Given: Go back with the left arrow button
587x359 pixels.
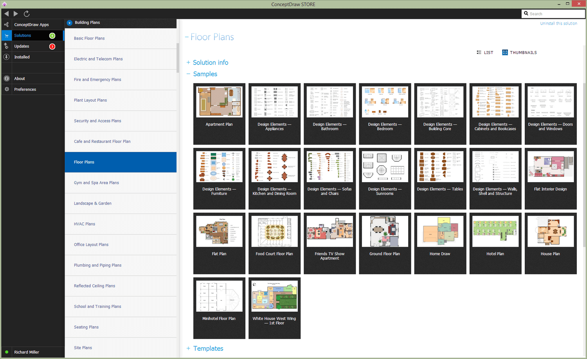Looking at the screenshot, I should coord(6,14).
